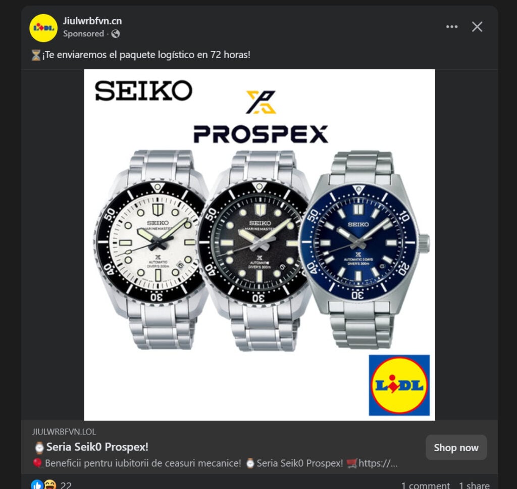Dismiss the ad with the X button
517x489 pixels.
point(477,27)
